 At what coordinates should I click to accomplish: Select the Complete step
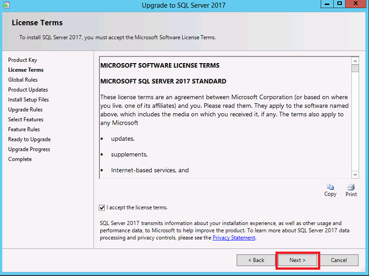tap(20, 159)
